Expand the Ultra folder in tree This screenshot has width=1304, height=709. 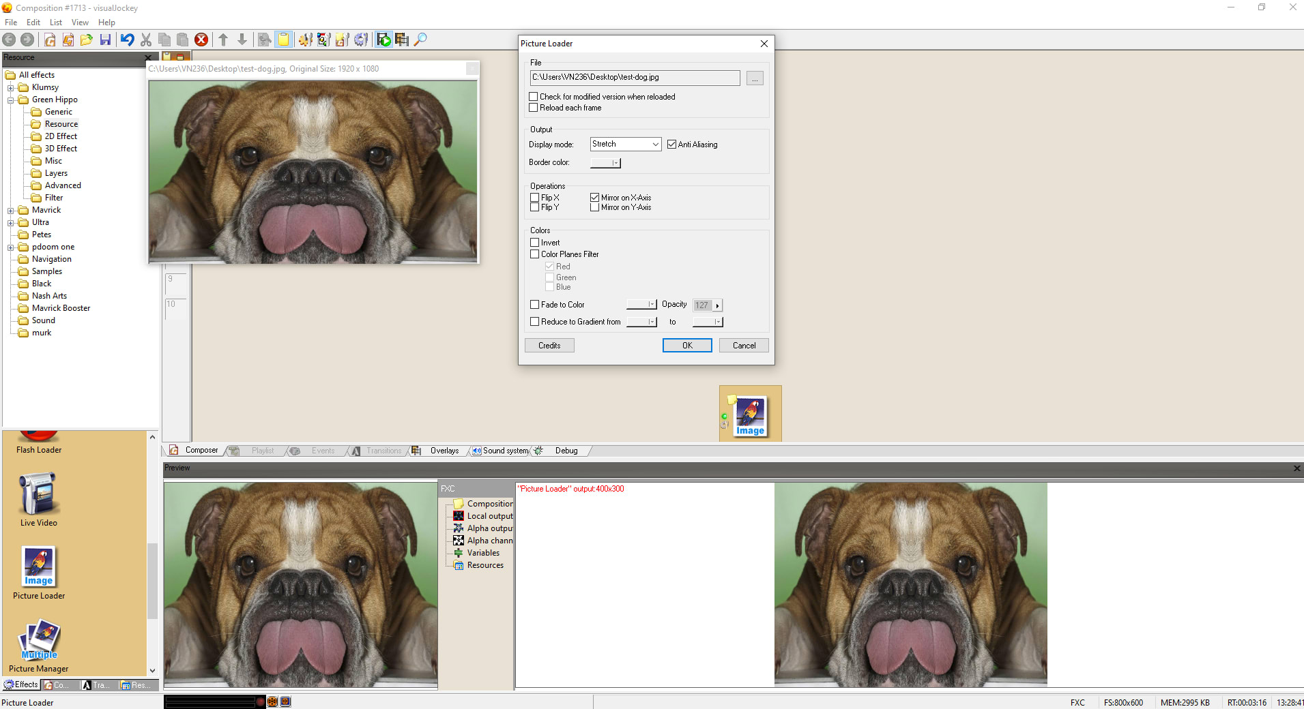[11, 223]
